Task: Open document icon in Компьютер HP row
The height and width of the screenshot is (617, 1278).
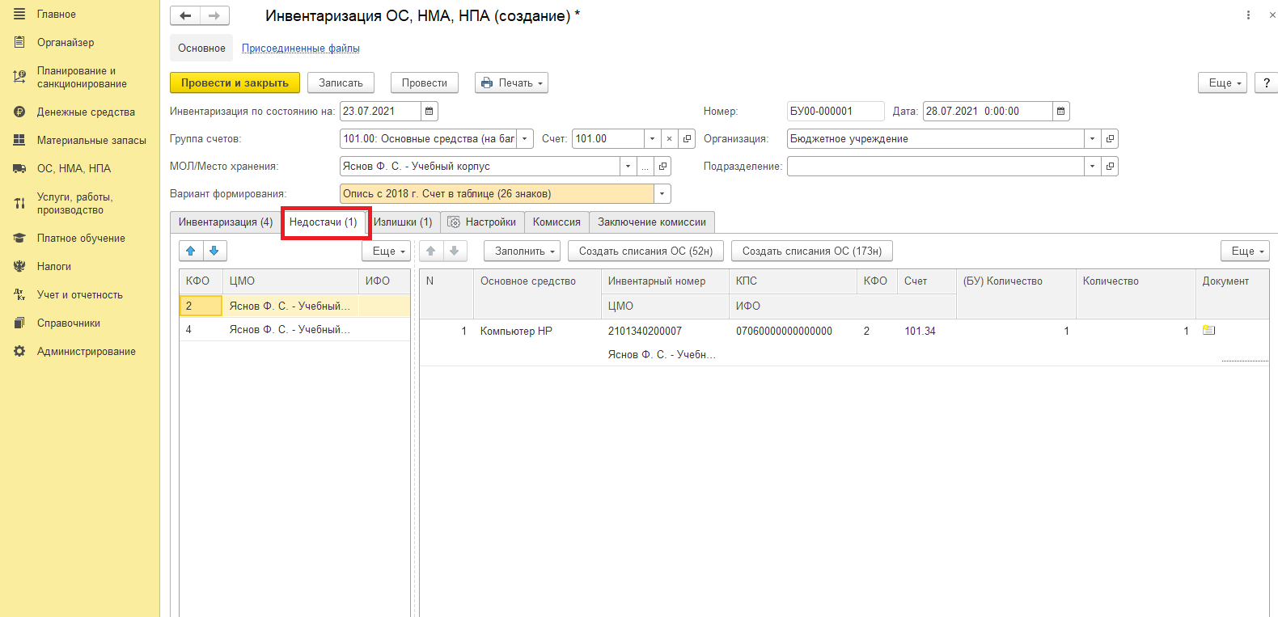Action: pos(1208,331)
